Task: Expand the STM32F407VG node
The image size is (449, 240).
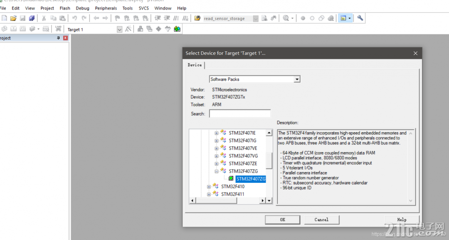Action: coord(217,156)
